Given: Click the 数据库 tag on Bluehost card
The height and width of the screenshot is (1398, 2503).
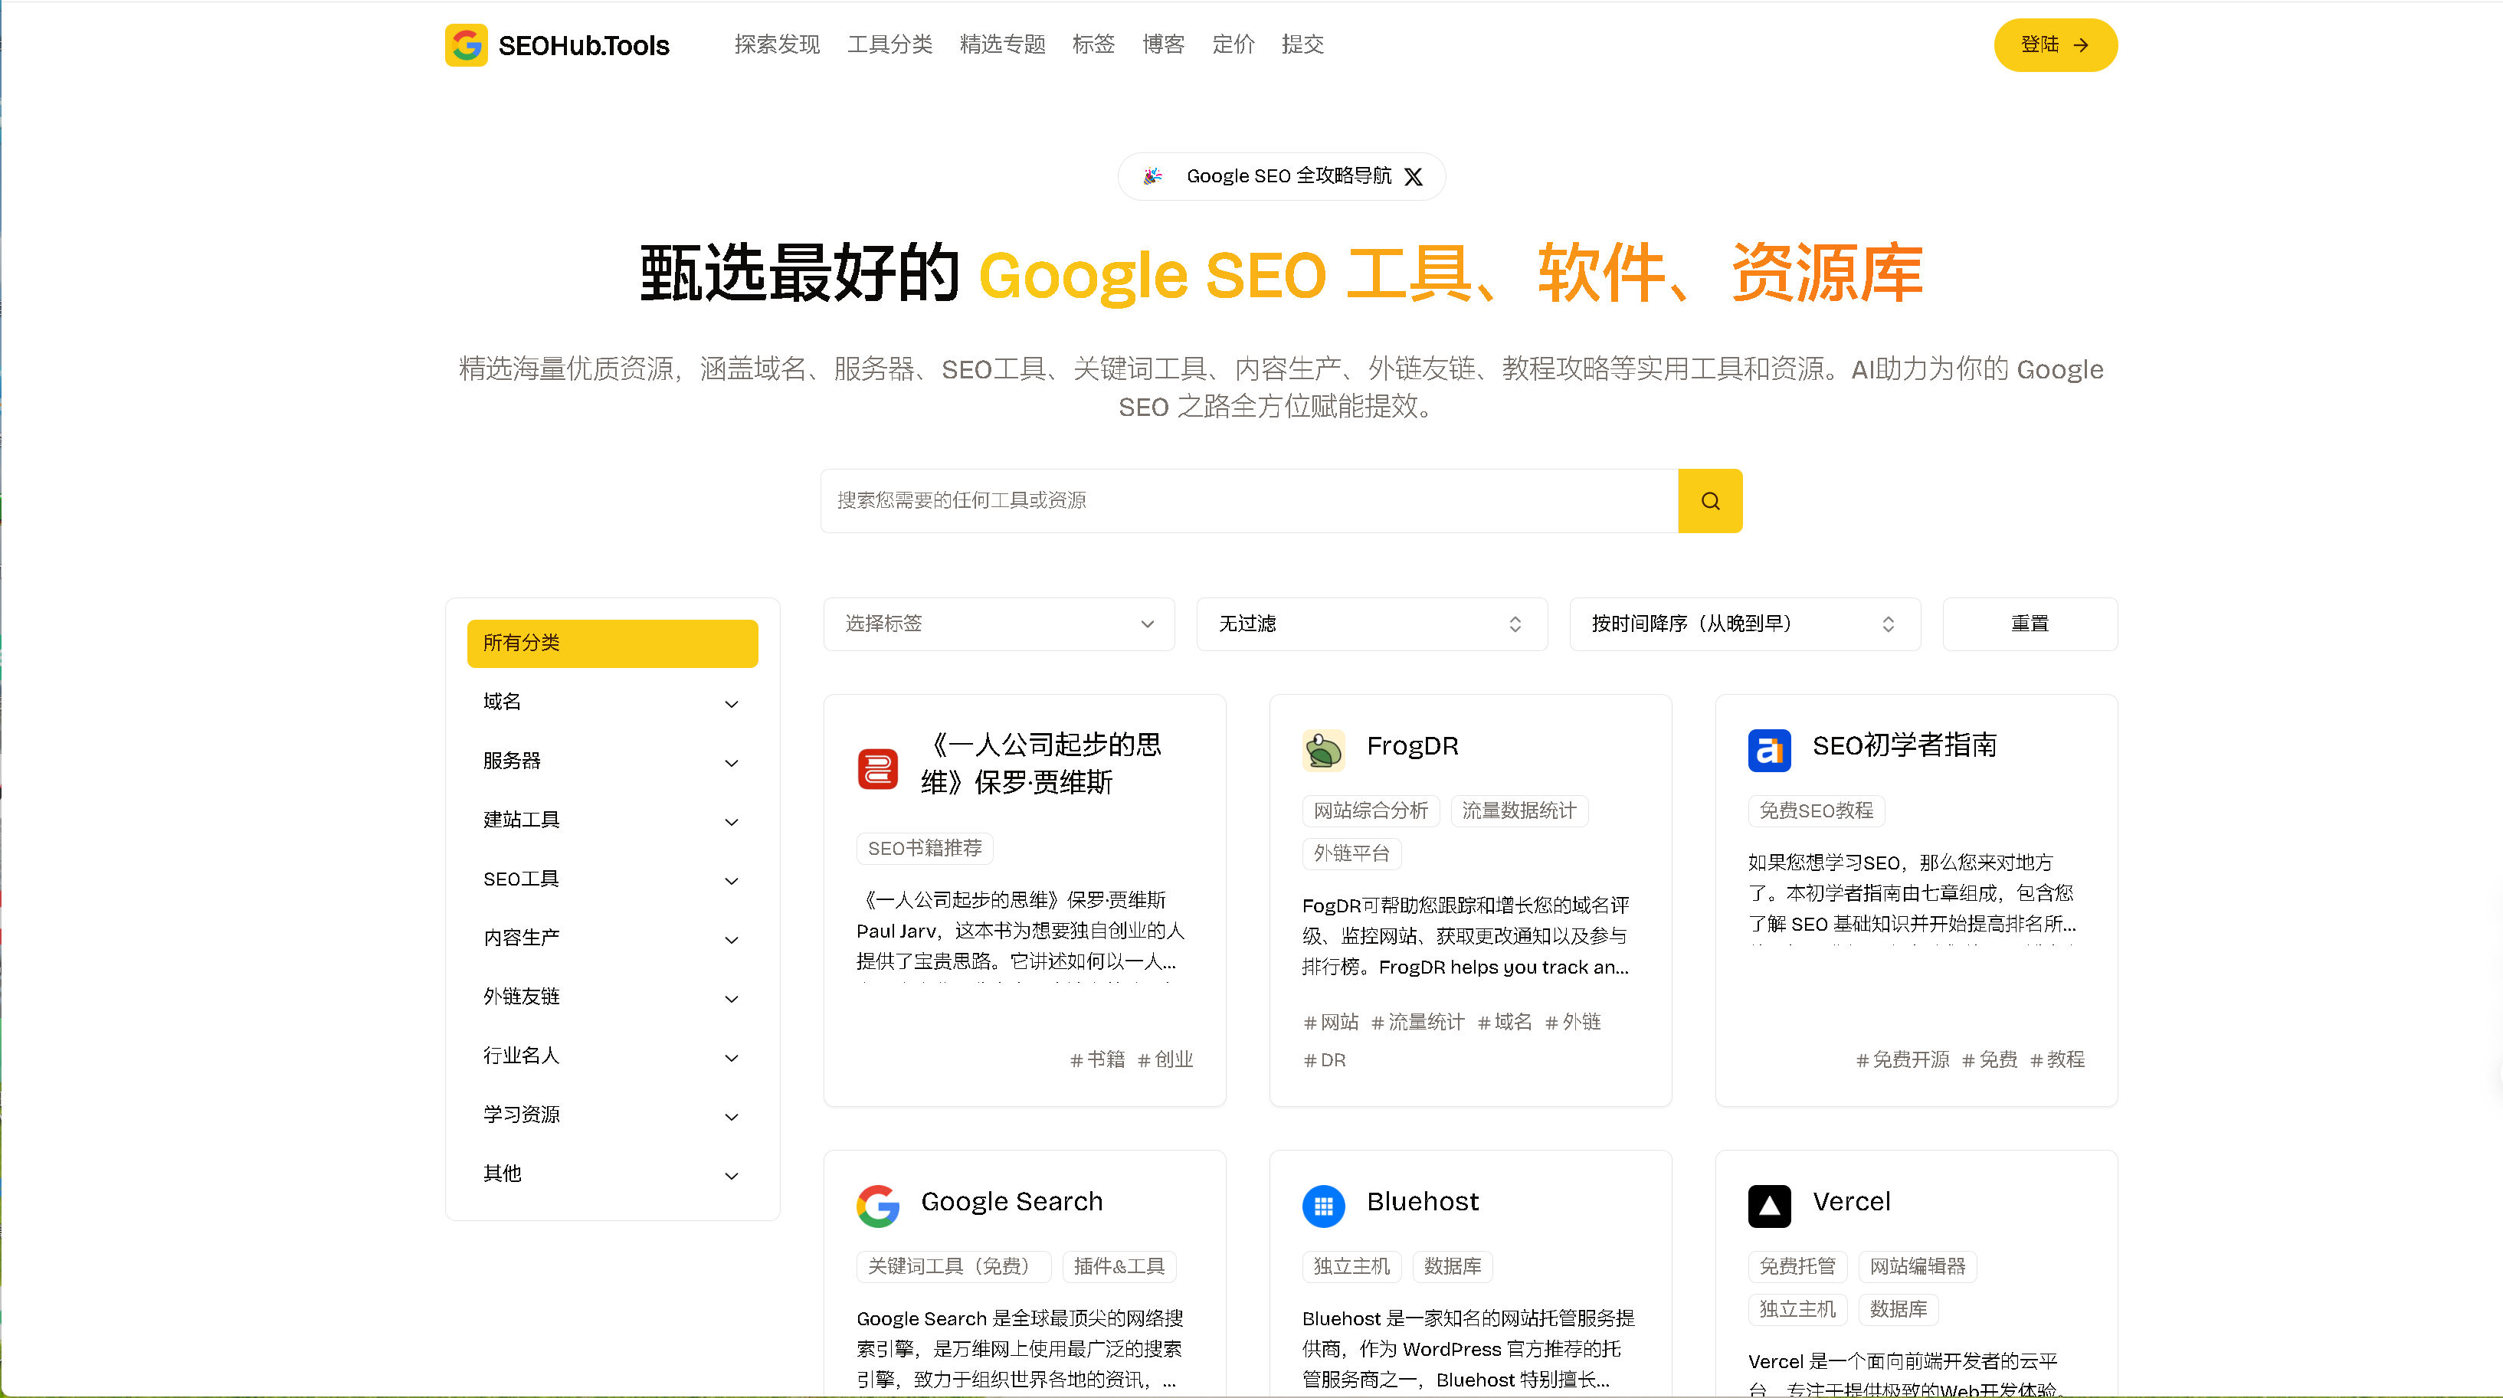Looking at the screenshot, I should pyautogui.click(x=1452, y=1266).
